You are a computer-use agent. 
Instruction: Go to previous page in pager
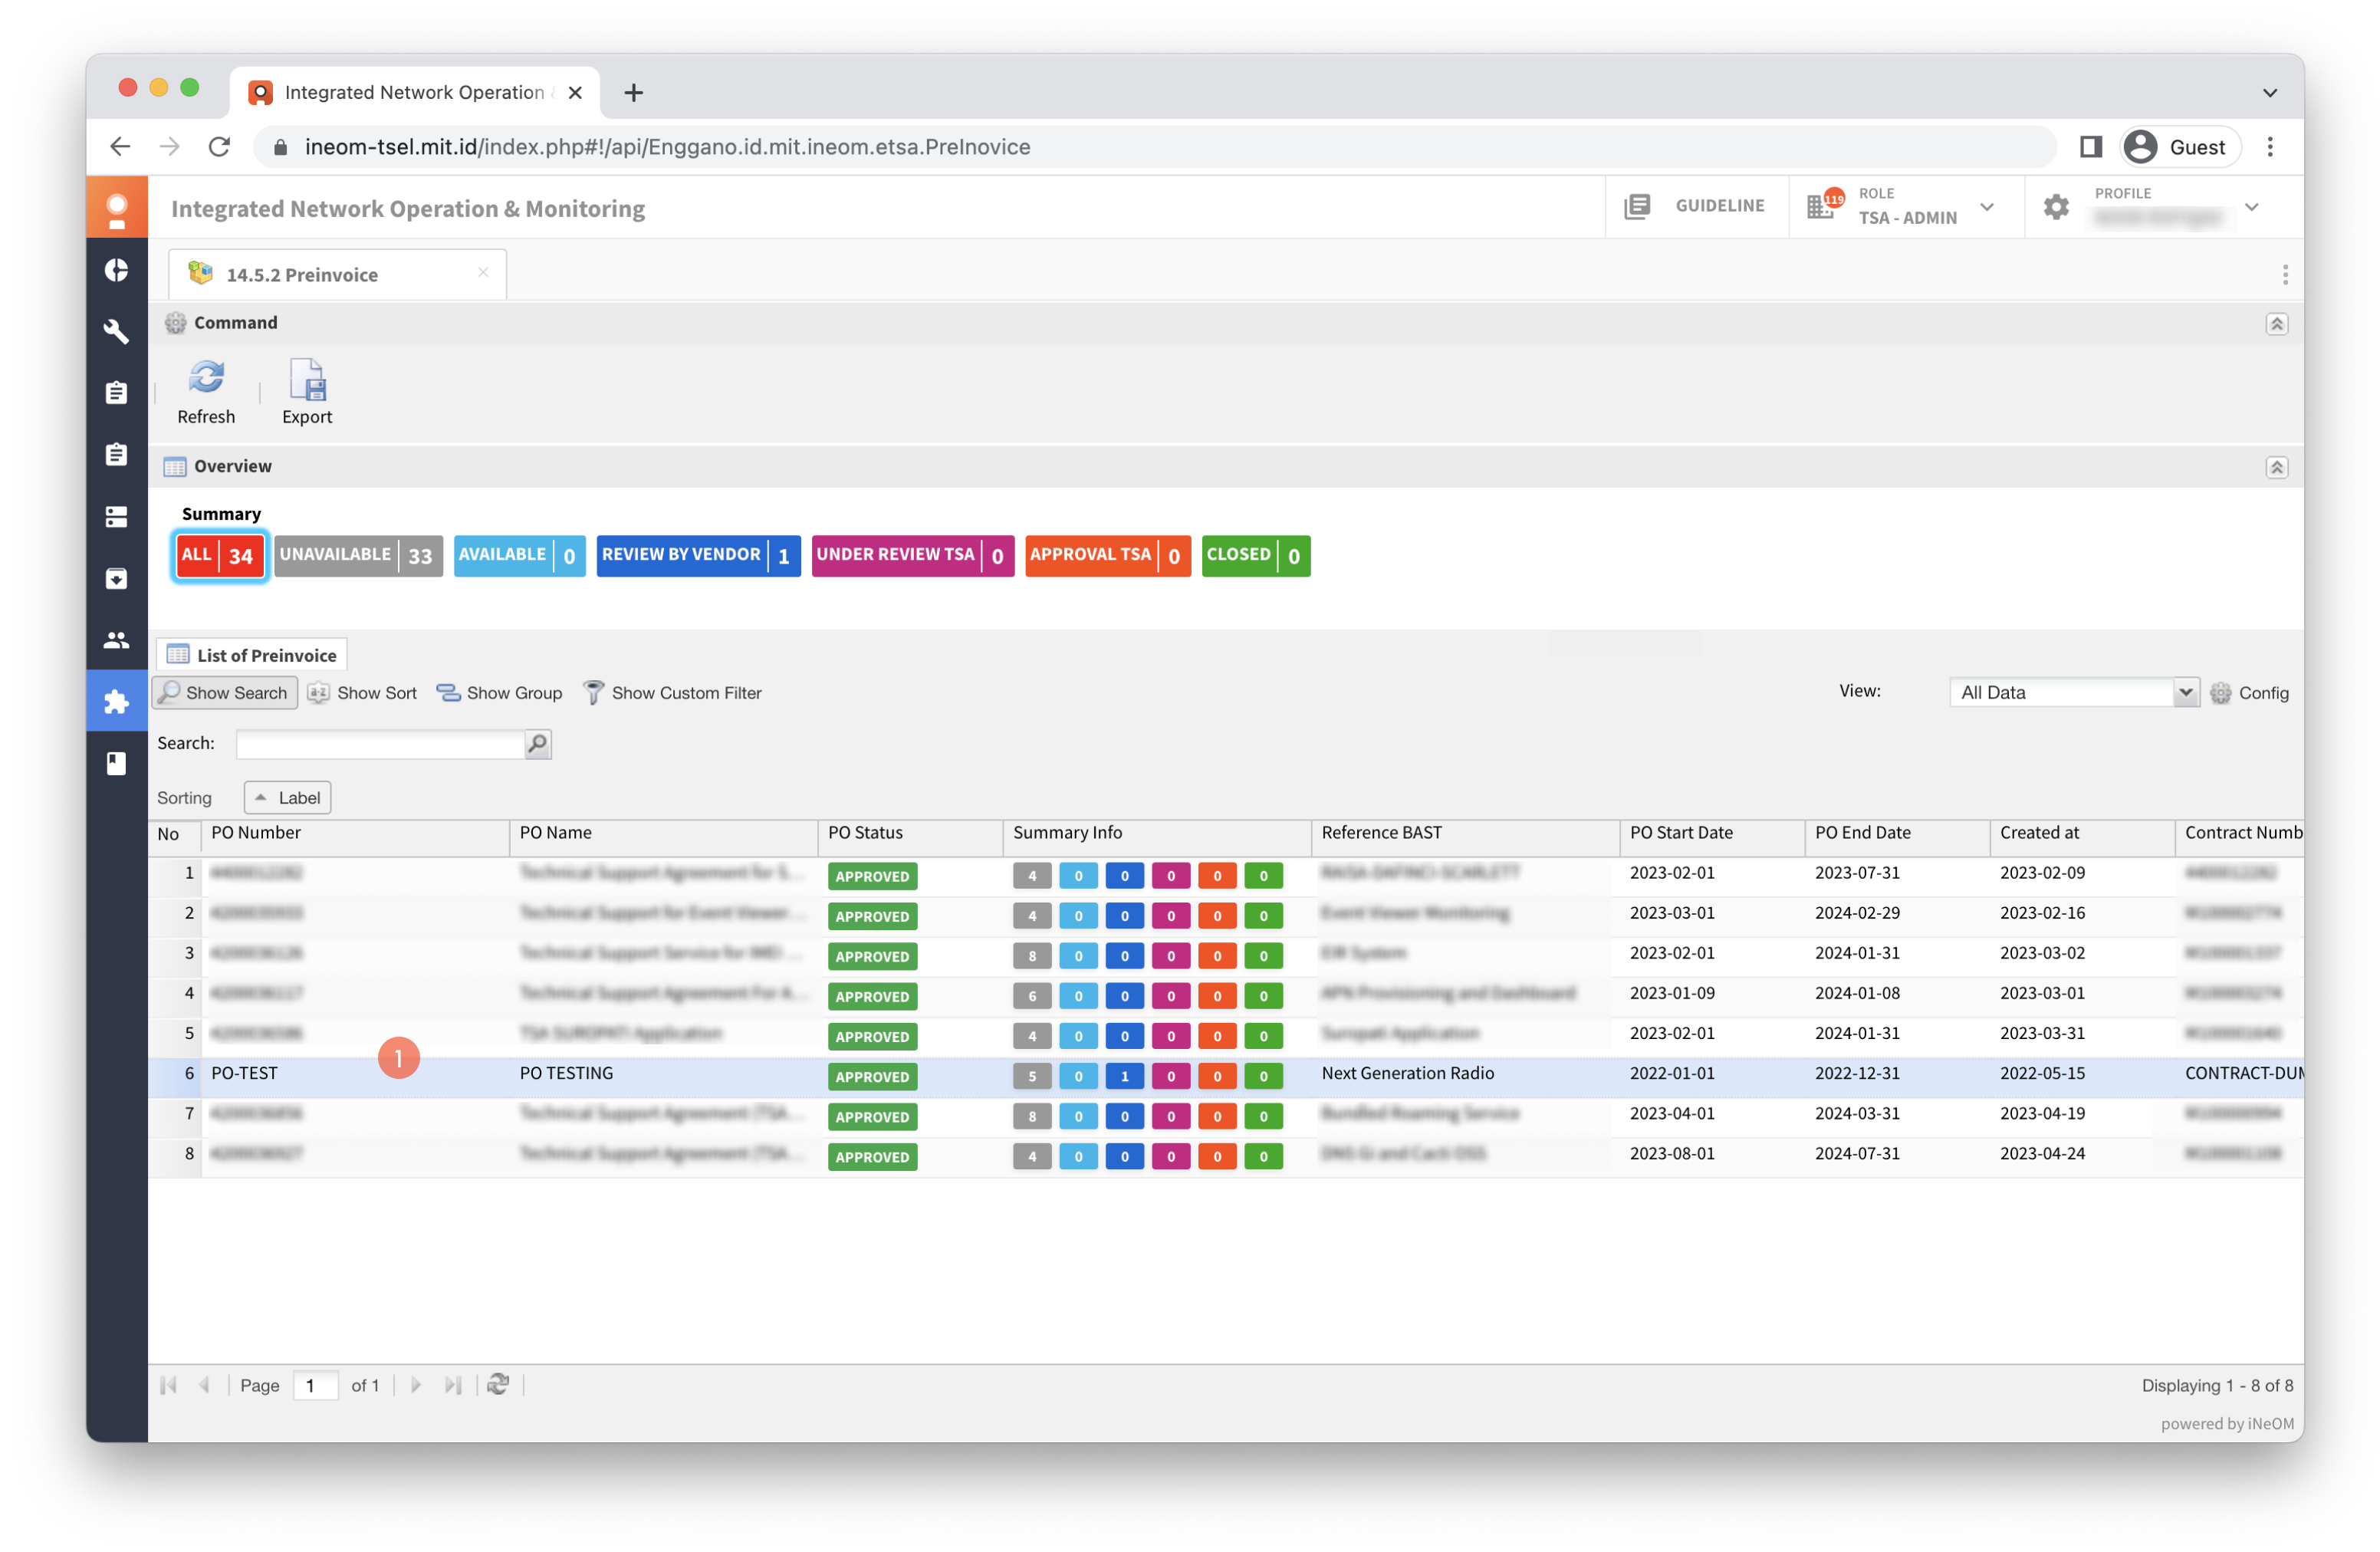click(205, 1385)
